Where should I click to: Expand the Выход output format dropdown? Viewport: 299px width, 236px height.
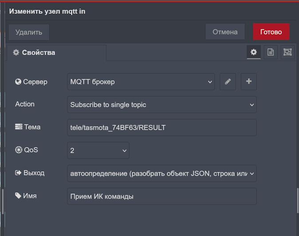point(162,174)
